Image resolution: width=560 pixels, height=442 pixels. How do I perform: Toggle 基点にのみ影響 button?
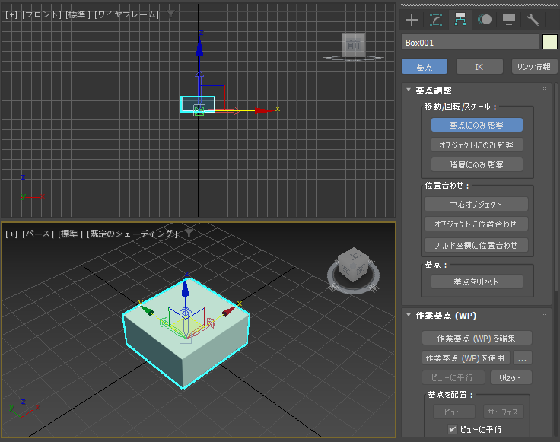(477, 125)
